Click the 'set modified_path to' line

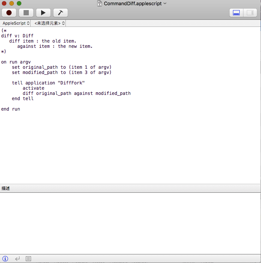(62, 72)
